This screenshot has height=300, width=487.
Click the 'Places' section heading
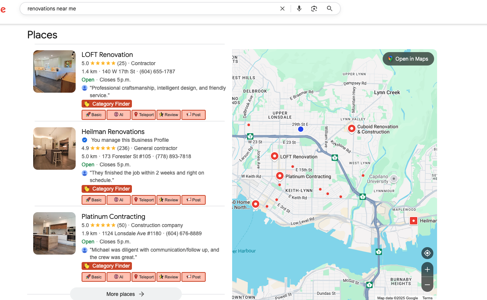click(x=42, y=35)
